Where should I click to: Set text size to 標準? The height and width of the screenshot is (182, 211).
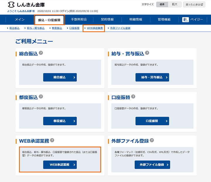pyautogui.click(x=162, y=4)
